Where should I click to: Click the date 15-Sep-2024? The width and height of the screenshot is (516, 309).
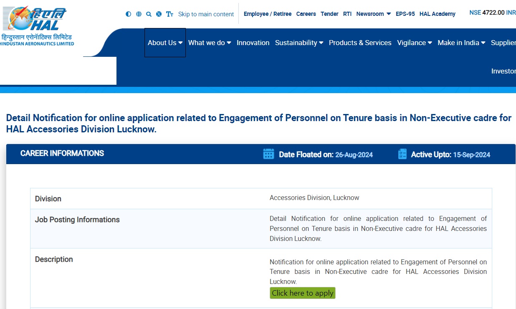click(x=472, y=154)
